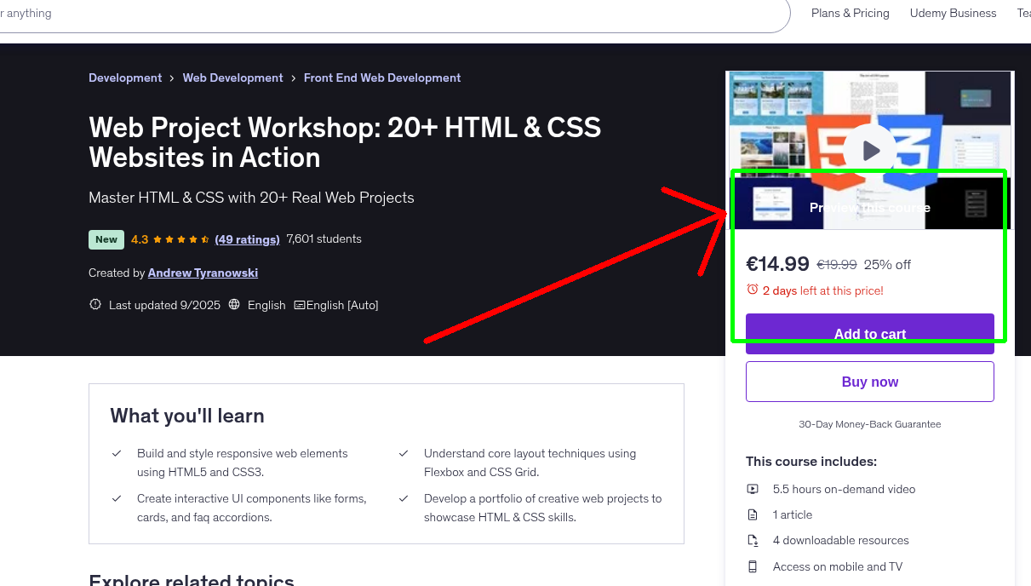Screen dimensions: 1031x586
Task: Click the Add to cart button
Action: click(x=869, y=334)
